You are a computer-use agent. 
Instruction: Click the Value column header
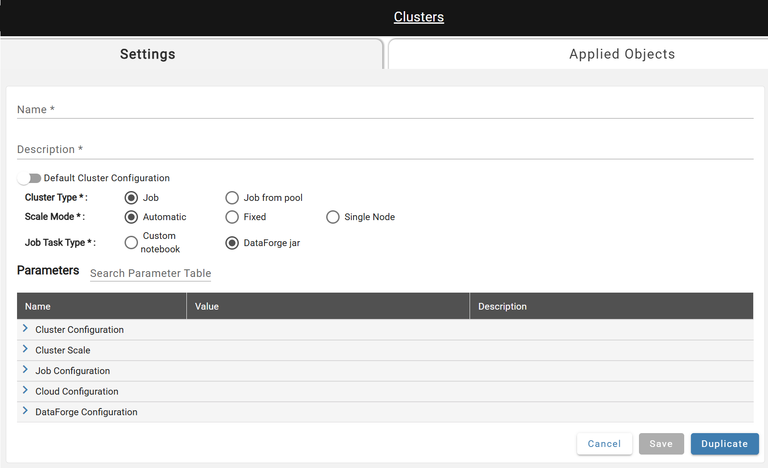tap(328, 306)
